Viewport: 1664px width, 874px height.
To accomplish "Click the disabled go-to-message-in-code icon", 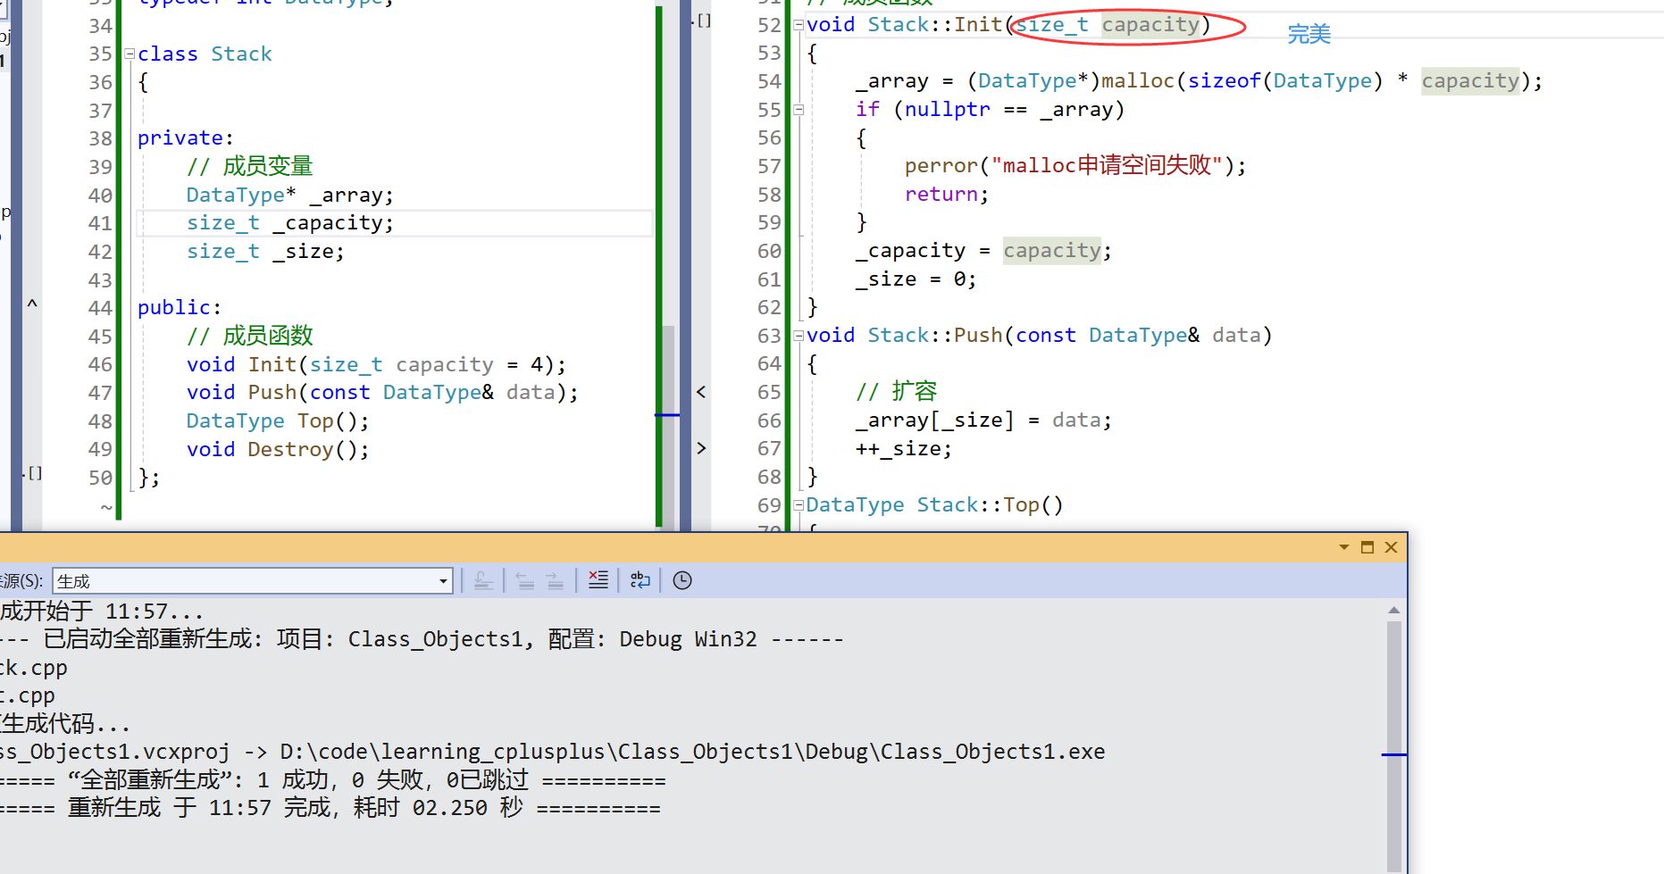I will click(x=483, y=581).
